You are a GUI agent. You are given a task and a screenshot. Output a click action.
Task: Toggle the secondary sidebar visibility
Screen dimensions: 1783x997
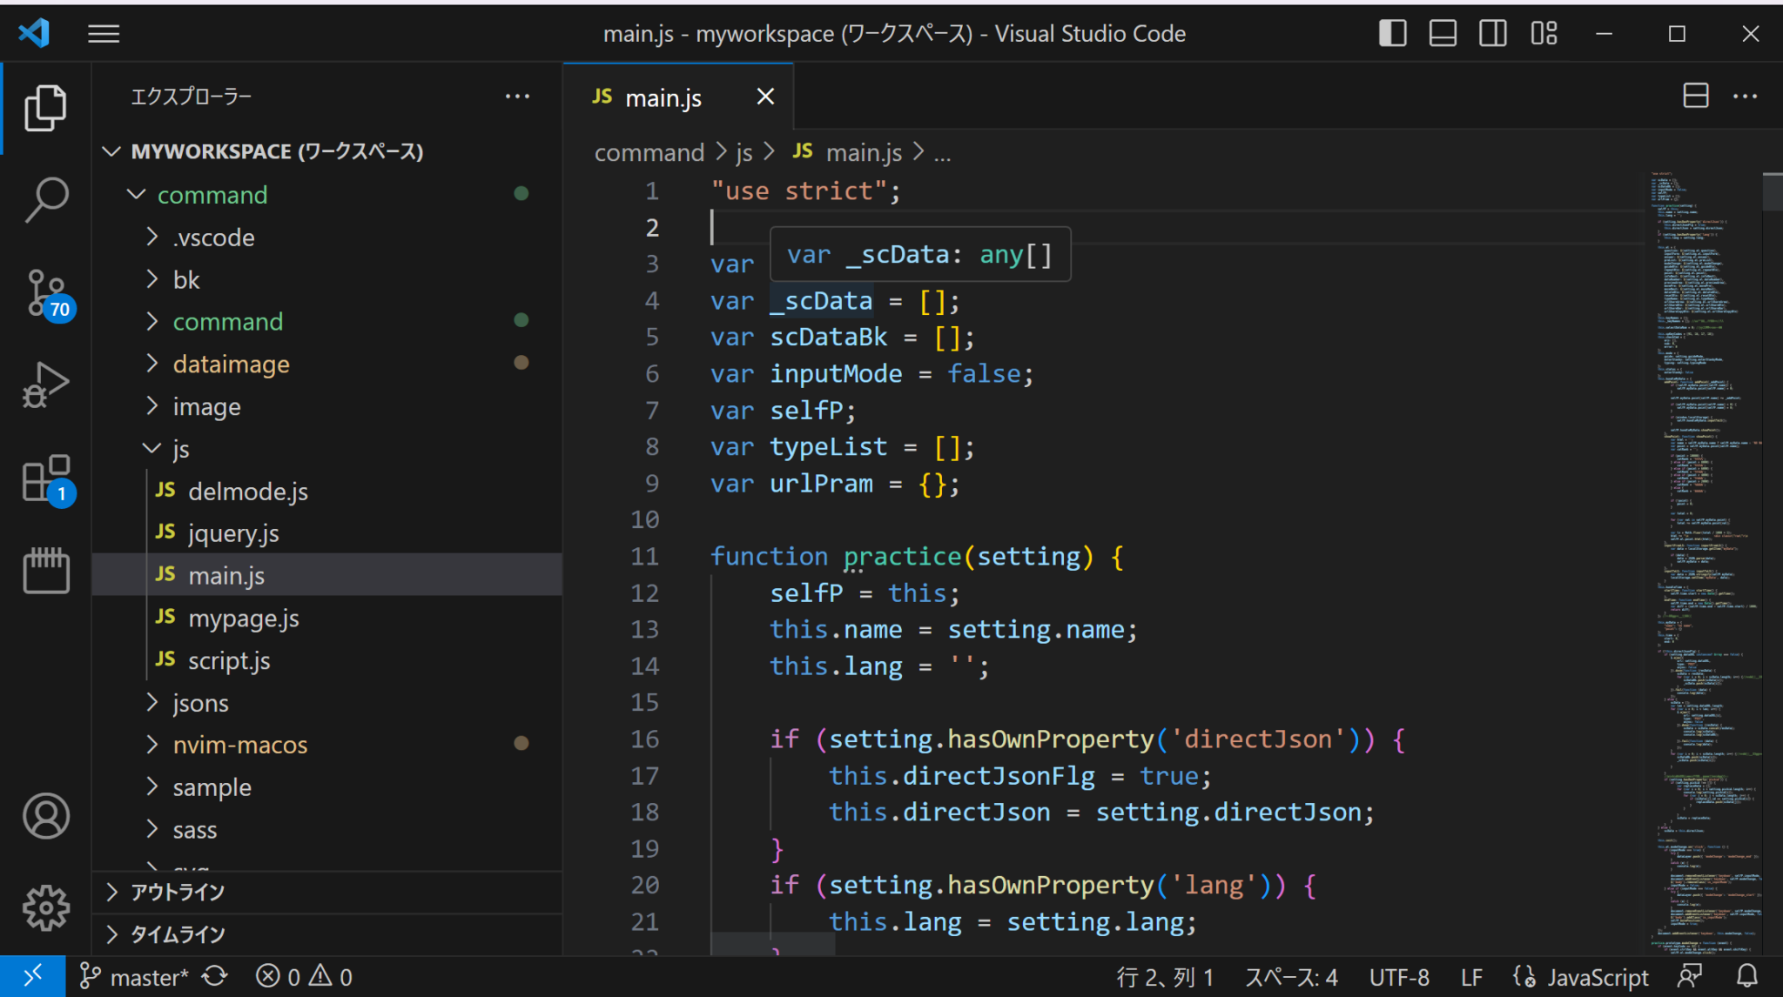[x=1492, y=34]
